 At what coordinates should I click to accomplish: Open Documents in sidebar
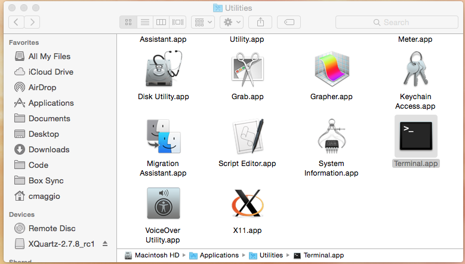click(x=42, y=118)
